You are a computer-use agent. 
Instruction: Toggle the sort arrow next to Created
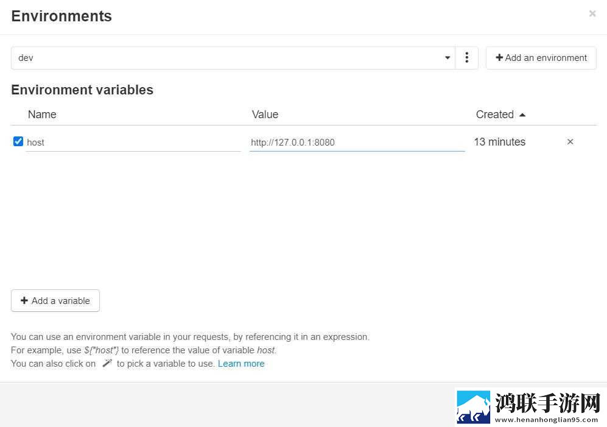522,115
